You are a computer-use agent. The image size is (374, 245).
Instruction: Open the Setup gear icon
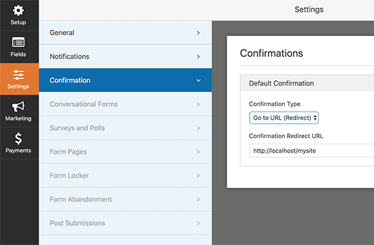pos(18,10)
